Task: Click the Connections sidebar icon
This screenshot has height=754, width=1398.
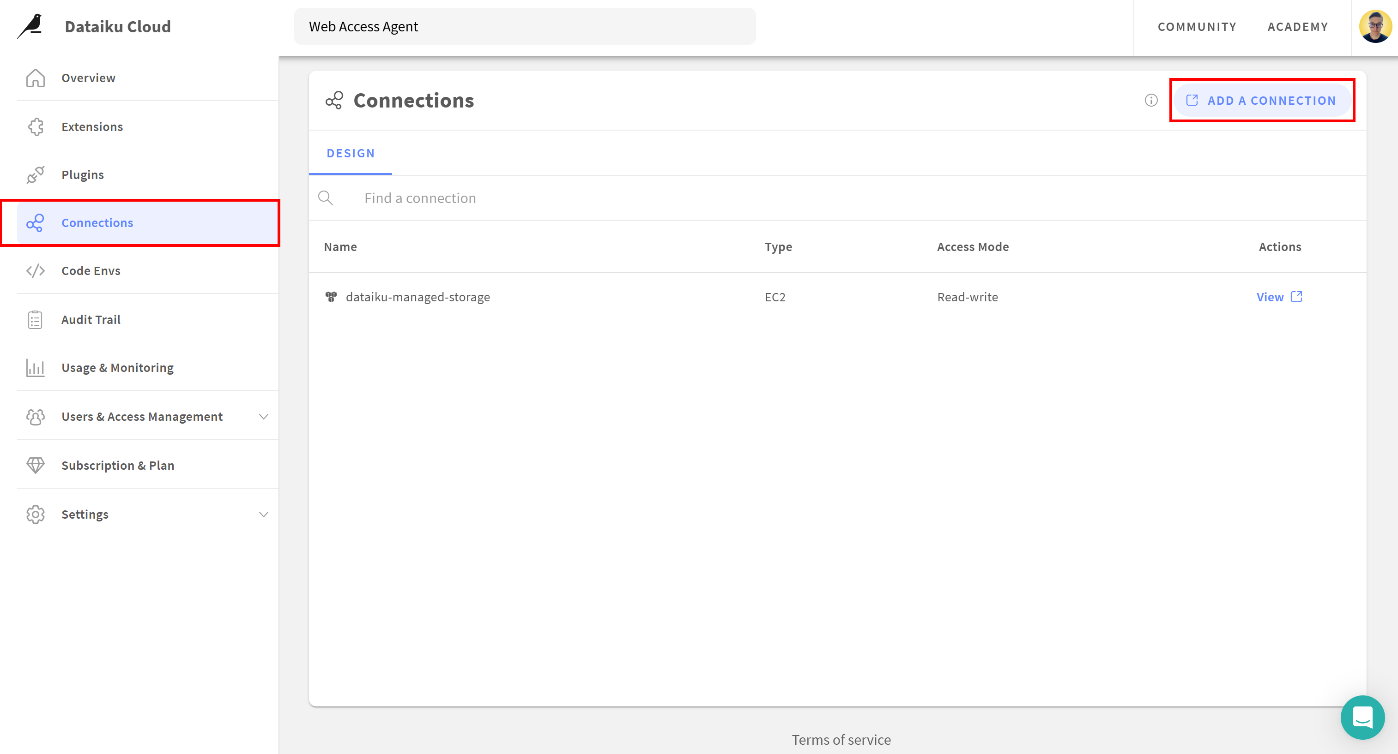Action: click(35, 223)
